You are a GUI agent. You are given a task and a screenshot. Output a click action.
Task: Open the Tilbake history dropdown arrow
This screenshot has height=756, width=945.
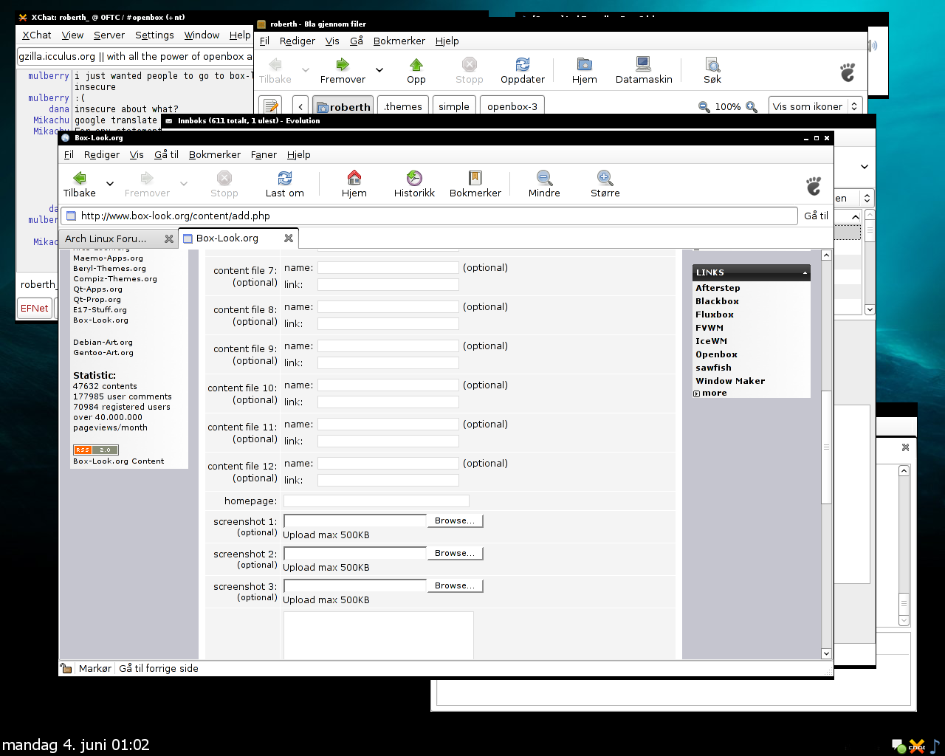coord(110,184)
